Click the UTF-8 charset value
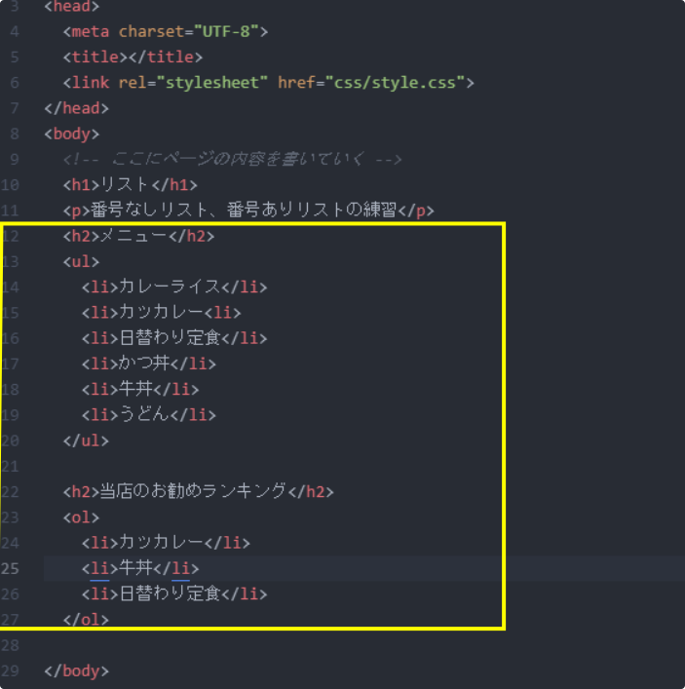The width and height of the screenshot is (685, 689). pos(226,31)
